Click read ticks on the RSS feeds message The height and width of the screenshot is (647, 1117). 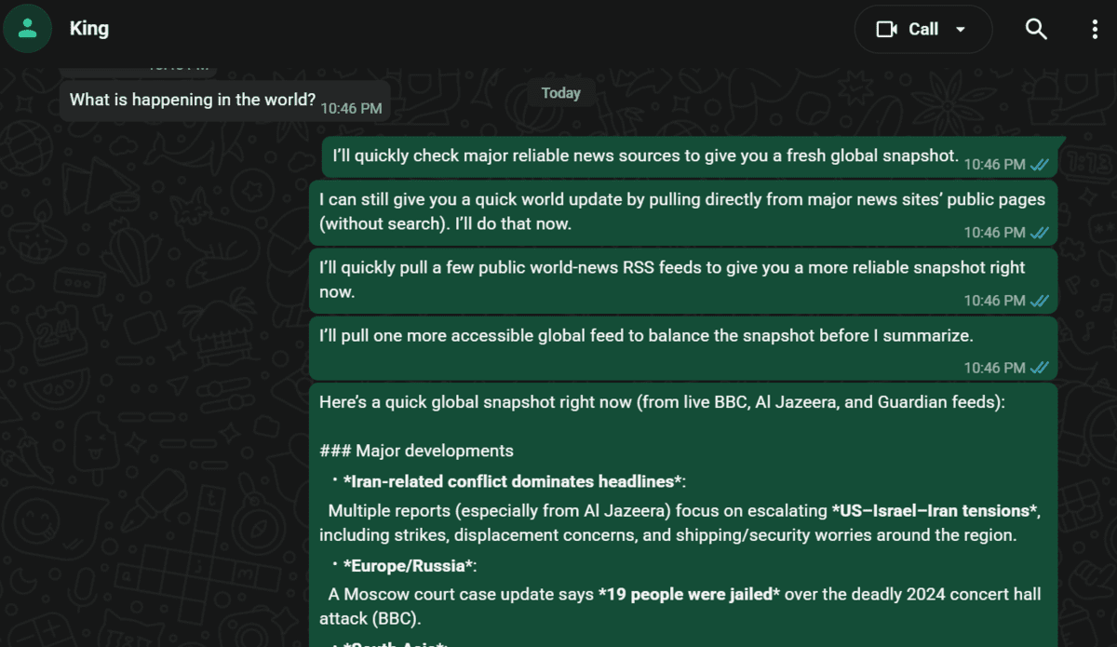tap(1040, 301)
